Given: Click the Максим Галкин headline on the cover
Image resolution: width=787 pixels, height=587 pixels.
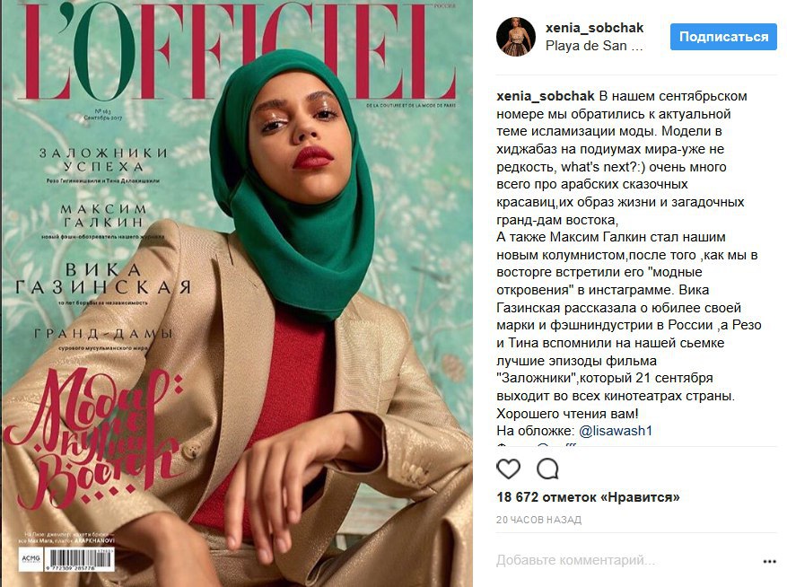Looking at the screenshot, I should tap(103, 215).
